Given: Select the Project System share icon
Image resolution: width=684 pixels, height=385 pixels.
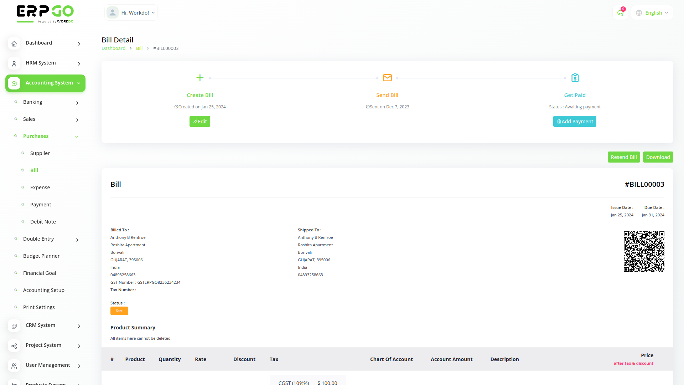Looking at the screenshot, I should coord(14,346).
